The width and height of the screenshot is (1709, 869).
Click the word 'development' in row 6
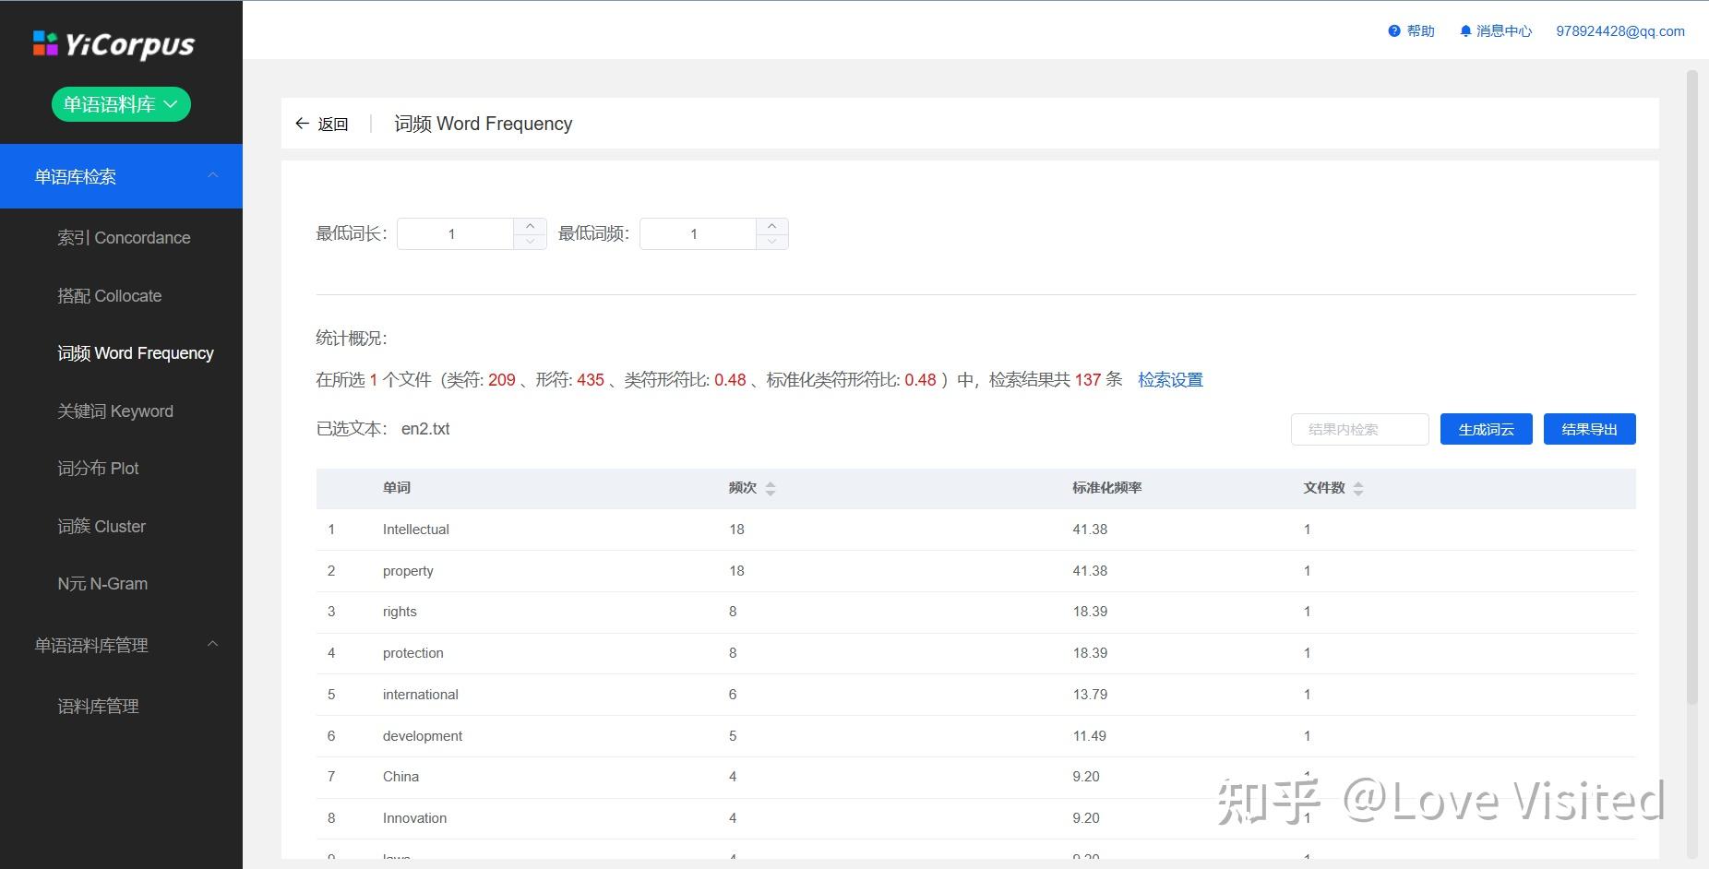[x=423, y=736]
